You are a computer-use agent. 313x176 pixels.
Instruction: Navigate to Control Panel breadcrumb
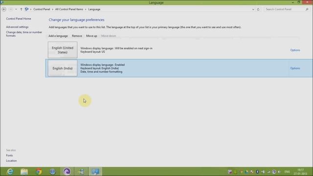(42, 9)
